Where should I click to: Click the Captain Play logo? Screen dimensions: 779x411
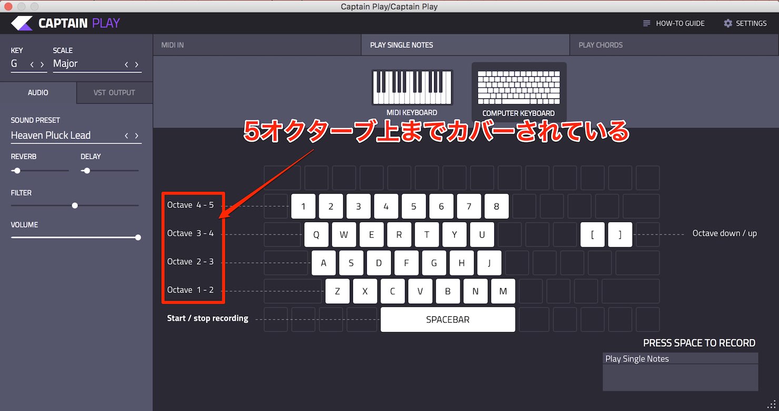(65, 23)
